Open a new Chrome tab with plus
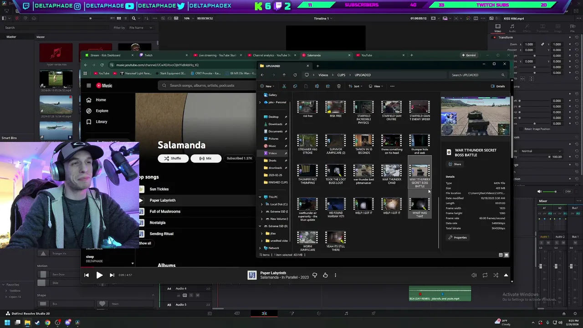Viewport: 583px width, 328px height. (x=411, y=55)
